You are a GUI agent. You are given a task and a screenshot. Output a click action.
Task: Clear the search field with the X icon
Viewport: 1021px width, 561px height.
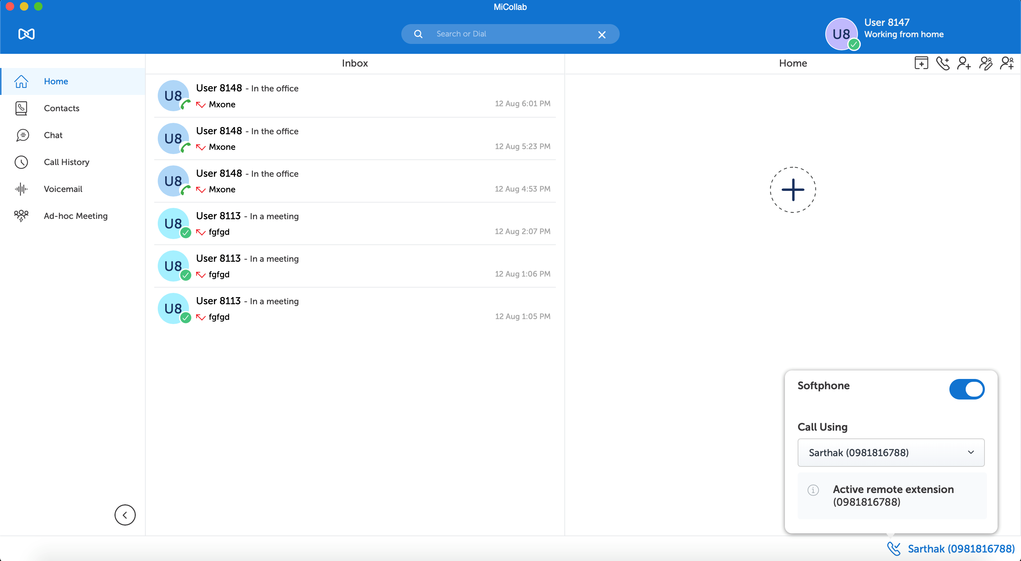(602, 35)
